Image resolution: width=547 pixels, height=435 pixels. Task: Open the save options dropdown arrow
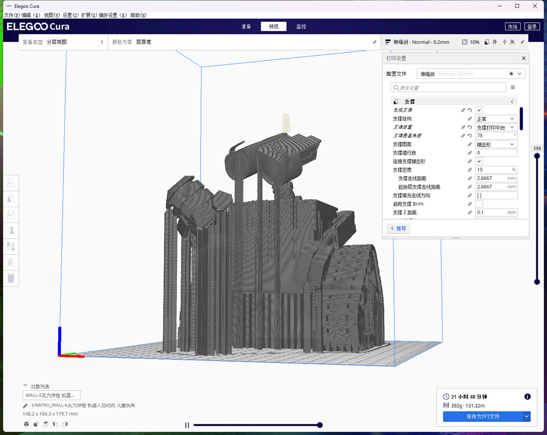coord(526,416)
